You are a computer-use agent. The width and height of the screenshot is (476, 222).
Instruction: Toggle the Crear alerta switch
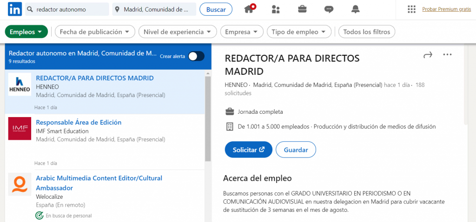coord(196,56)
